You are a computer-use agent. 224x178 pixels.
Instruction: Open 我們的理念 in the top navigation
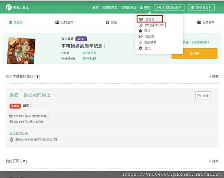[109, 7]
